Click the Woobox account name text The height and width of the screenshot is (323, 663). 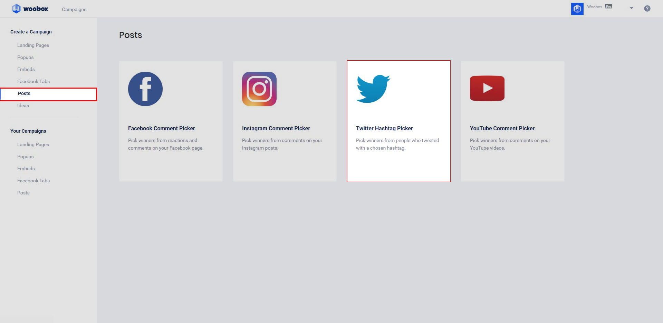(x=594, y=7)
